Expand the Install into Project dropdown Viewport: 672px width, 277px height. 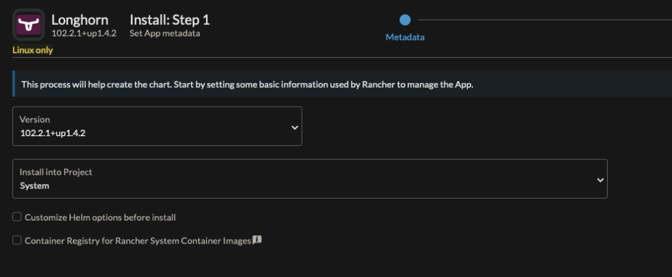click(309, 178)
